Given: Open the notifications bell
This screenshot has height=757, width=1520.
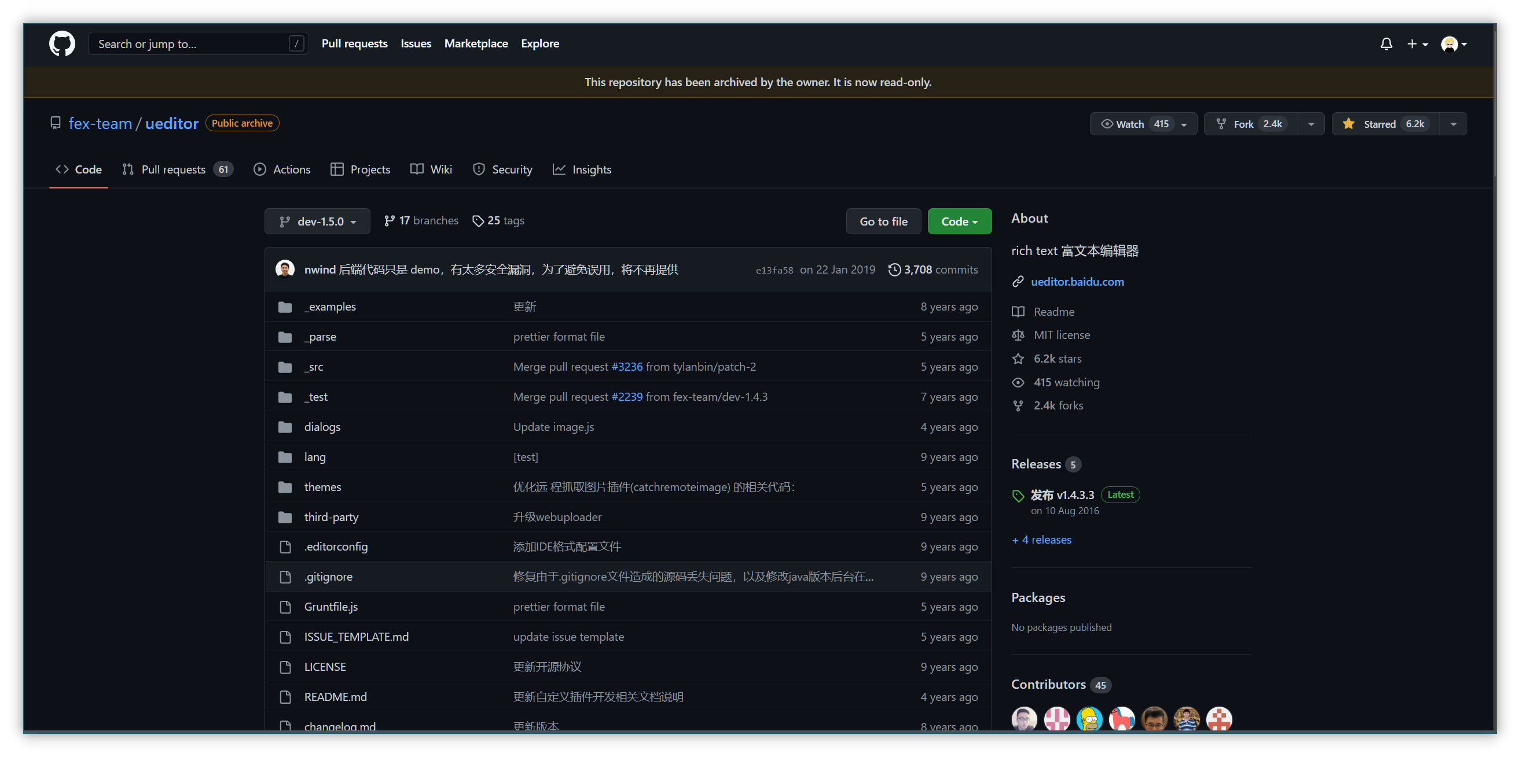Looking at the screenshot, I should [1386, 43].
